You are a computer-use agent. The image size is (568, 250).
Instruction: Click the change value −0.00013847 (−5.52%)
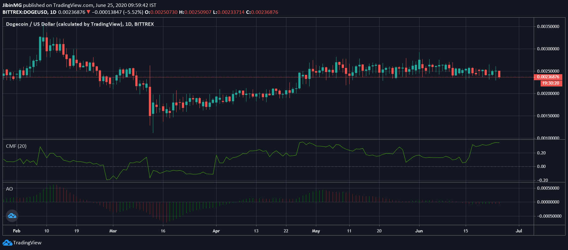(117, 12)
